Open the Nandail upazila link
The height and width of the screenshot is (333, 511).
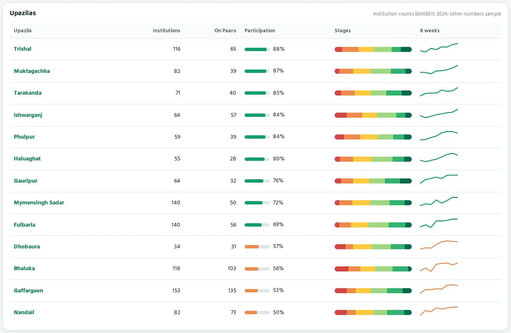tap(24, 313)
